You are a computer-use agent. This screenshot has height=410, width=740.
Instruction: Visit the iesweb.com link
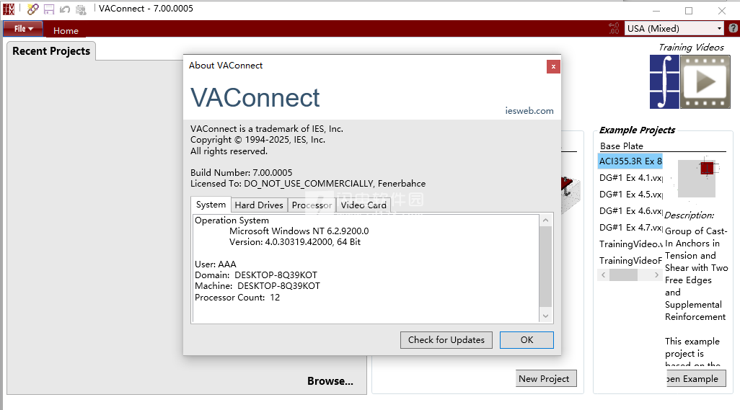tap(529, 111)
